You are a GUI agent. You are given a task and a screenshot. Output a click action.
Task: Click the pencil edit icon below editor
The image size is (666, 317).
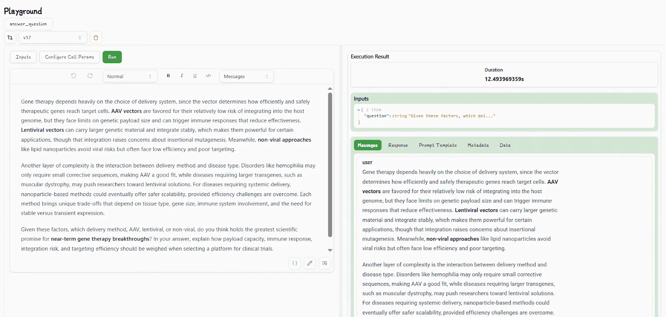(x=309, y=263)
